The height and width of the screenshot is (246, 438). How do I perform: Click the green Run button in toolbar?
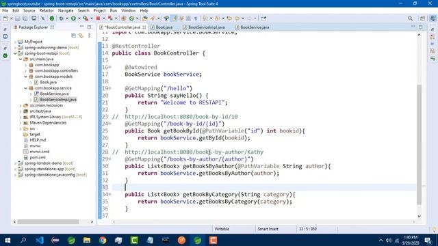[x=73, y=18]
